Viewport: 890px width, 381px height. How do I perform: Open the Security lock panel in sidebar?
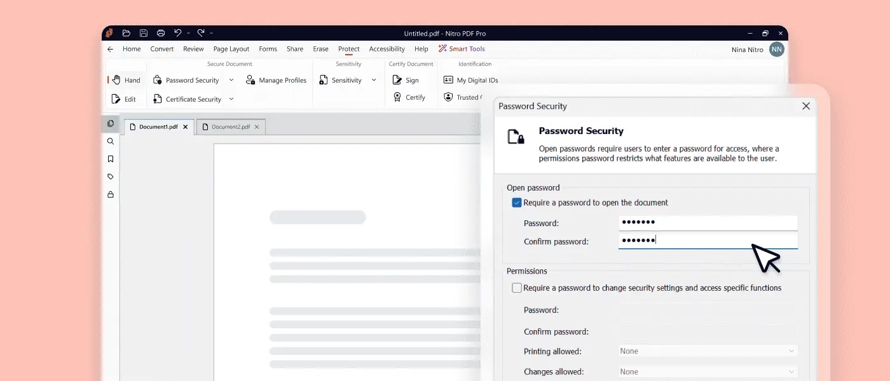coord(111,194)
